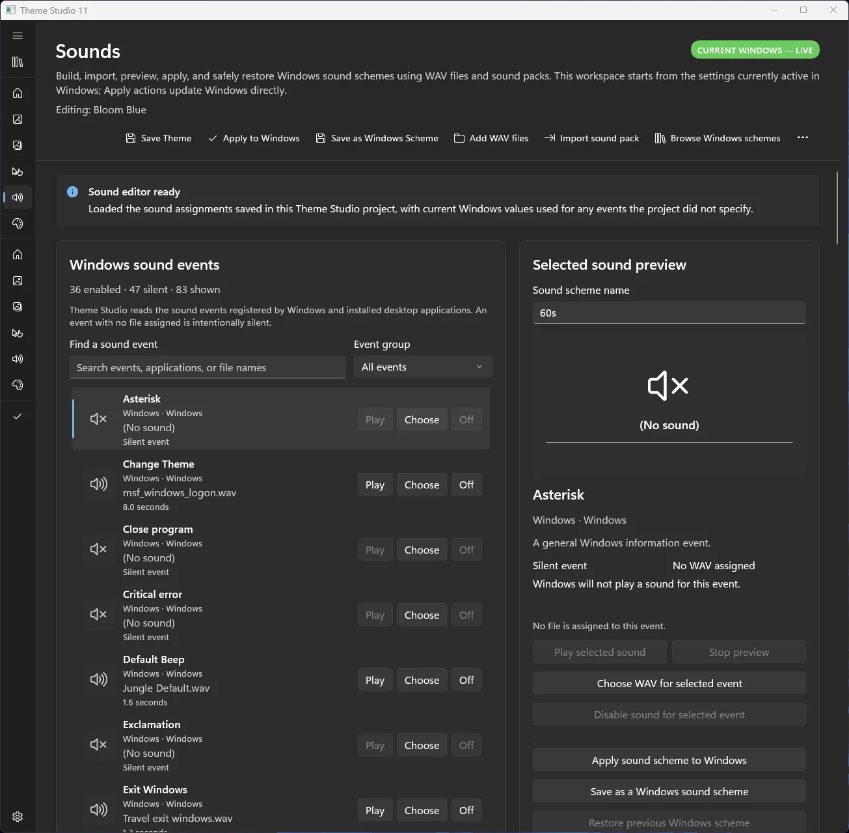Viewport: 849px width, 833px height.
Task: Click the speaker icon for Change Theme
Action: [x=98, y=484]
